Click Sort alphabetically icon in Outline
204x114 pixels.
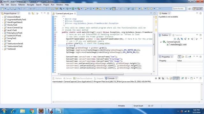pyautogui.click(x=178, y=39)
